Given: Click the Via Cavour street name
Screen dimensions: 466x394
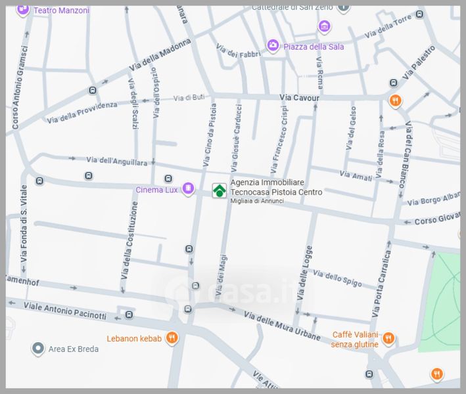Looking at the screenshot, I should point(299,98).
